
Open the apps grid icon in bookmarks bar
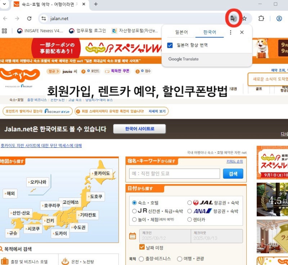[x=4, y=31]
